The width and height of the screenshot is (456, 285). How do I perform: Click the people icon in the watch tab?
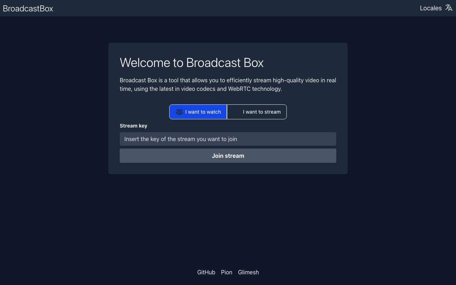pos(180,112)
